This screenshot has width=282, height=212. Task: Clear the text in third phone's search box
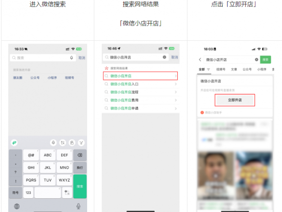pyautogui.click(x=257, y=60)
